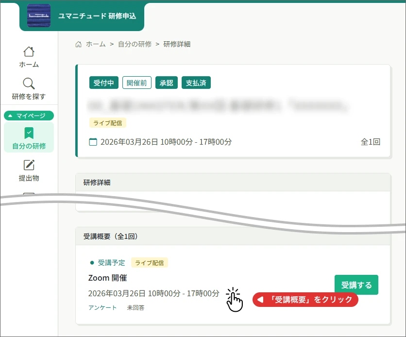Click the 研修を探す magnifier icon
The width and height of the screenshot is (406, 337).
[29, 84]
